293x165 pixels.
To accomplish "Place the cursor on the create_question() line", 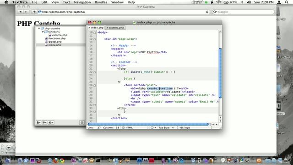I will click(x=159, y=88).
